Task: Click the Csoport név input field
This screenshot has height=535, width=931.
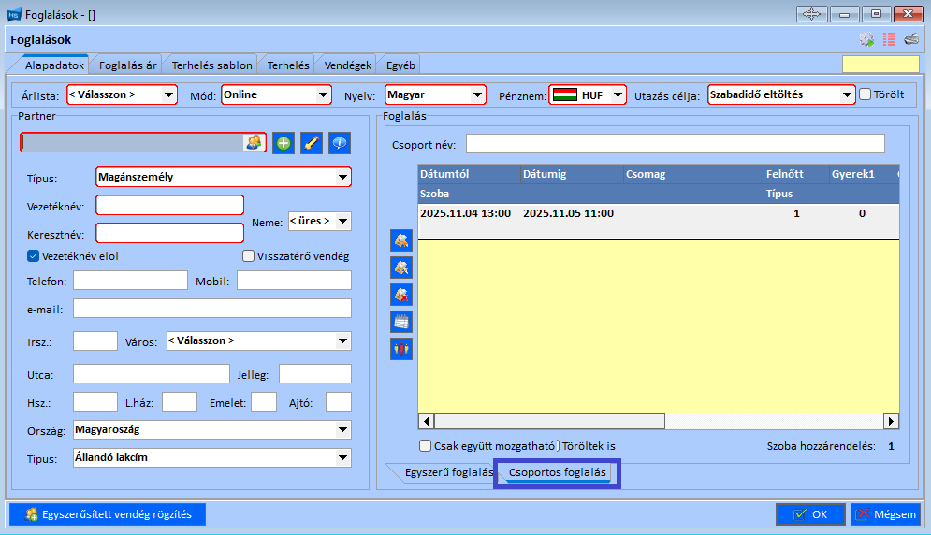Action: coord(675,143)
